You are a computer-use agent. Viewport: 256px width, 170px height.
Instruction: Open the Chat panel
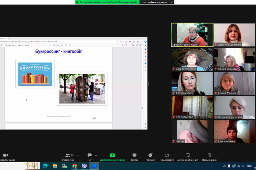pos(90,157)
